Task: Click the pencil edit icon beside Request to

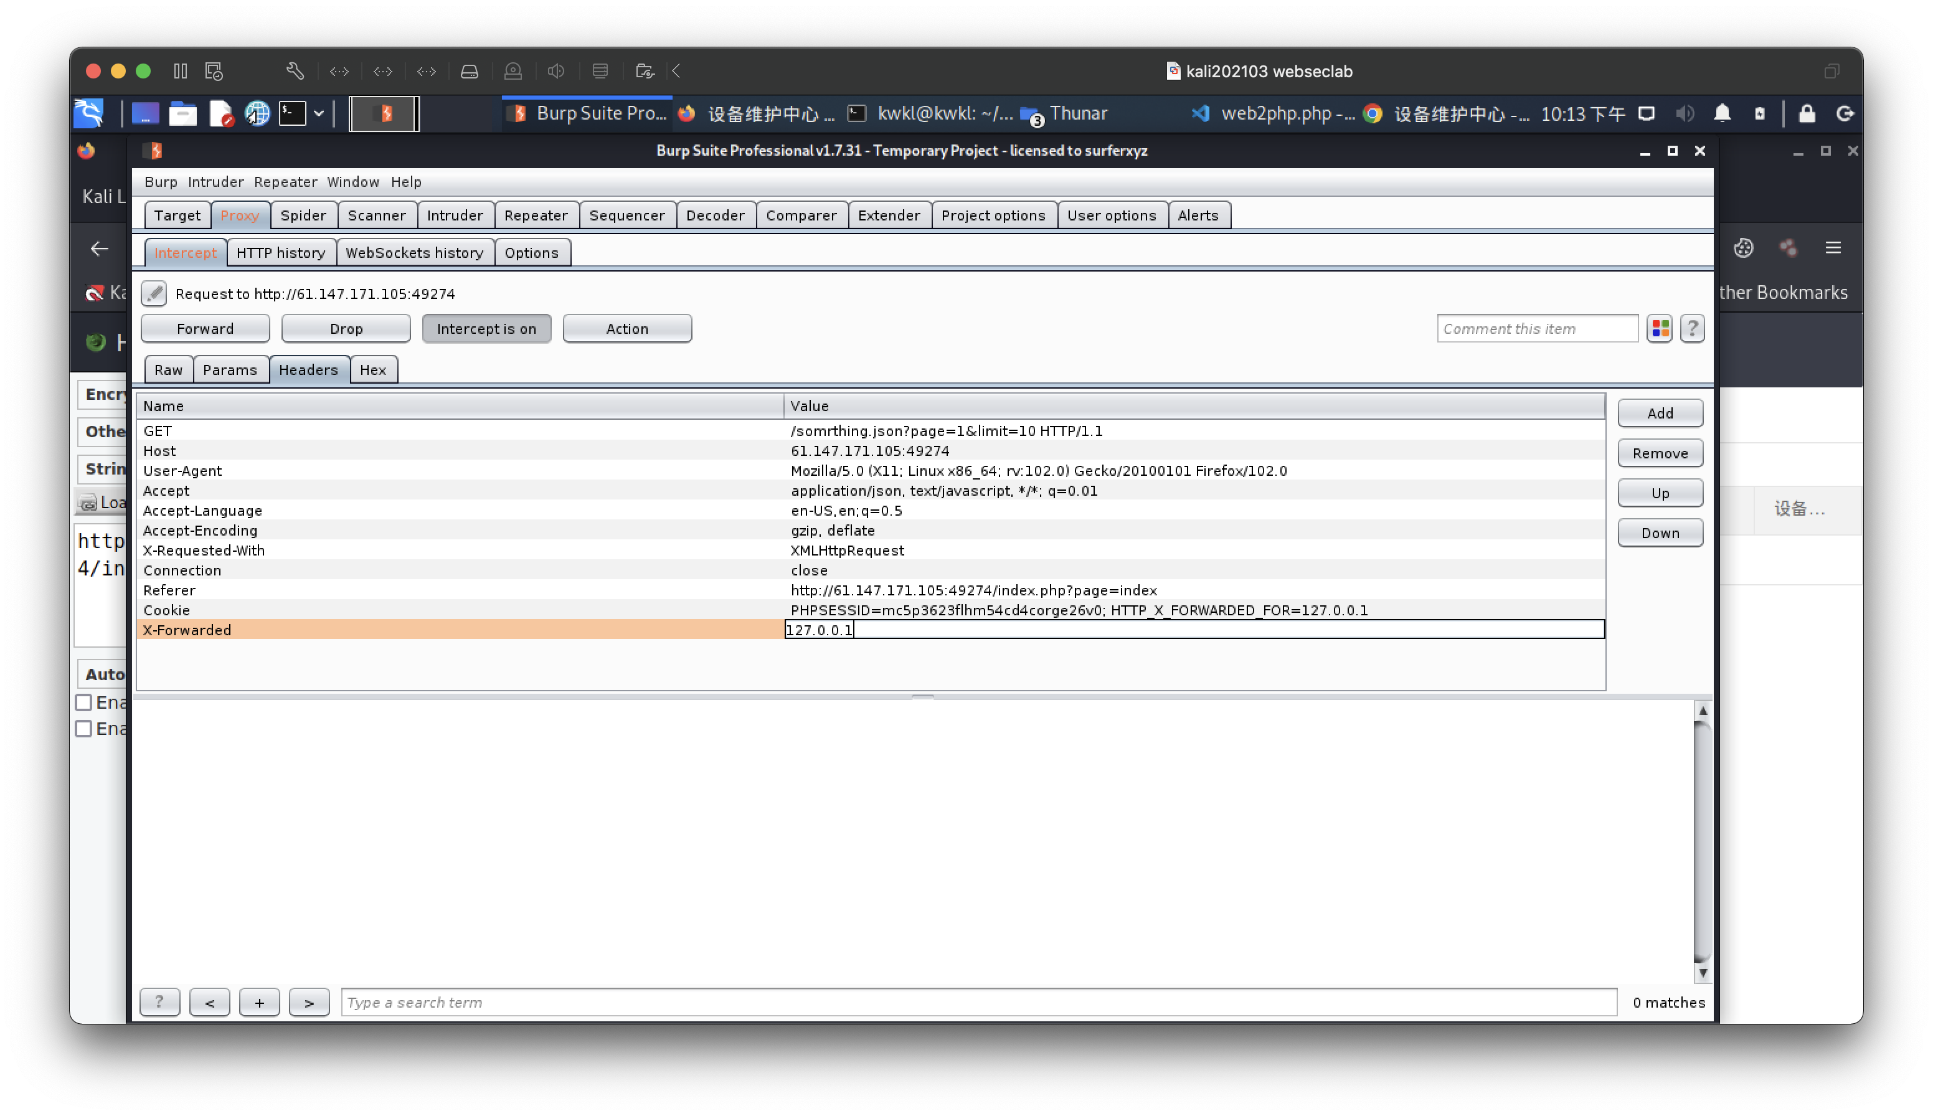Action: [153, 293]
